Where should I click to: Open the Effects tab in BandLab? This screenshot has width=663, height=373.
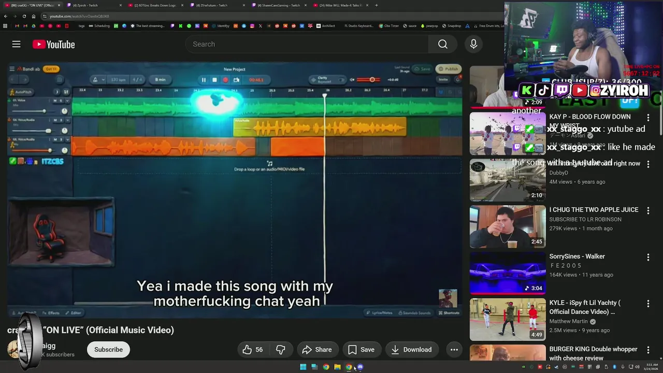[x=51, y=313]
